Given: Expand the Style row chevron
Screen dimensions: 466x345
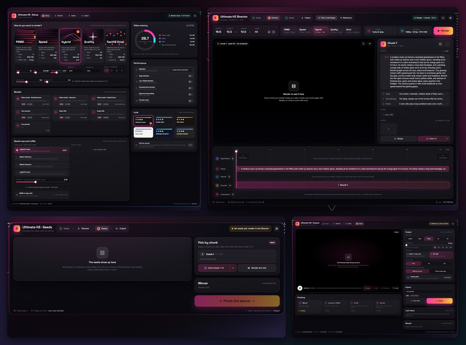Looking at the screenshot, I should click(447, 94).
